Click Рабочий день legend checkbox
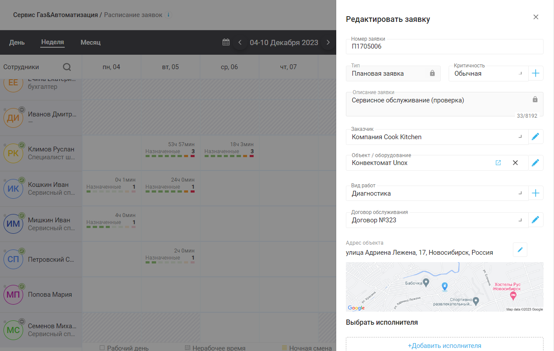This screenshot has width=554, height=351. pos(102,348)
